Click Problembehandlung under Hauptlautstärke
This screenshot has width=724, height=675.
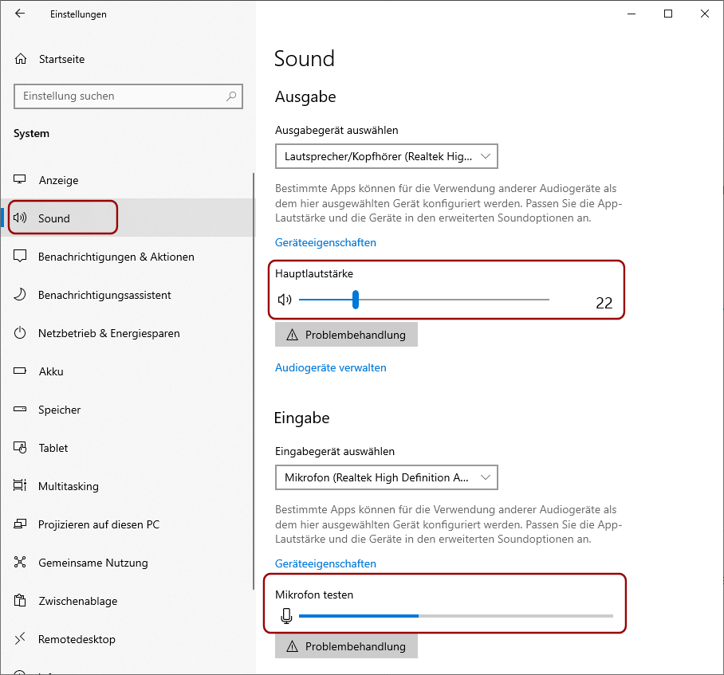point(346,335)
